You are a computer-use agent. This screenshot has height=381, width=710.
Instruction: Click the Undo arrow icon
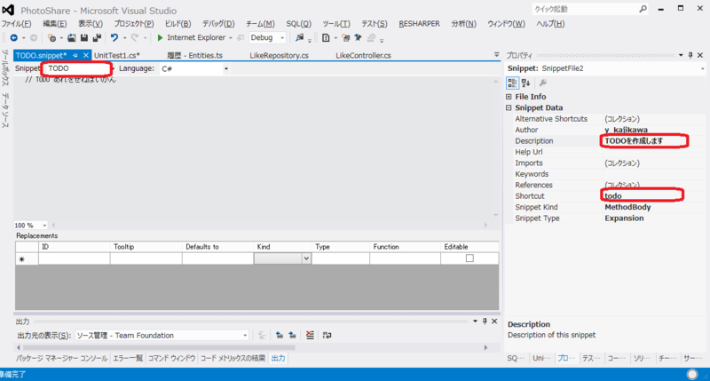tap(114, 38)
